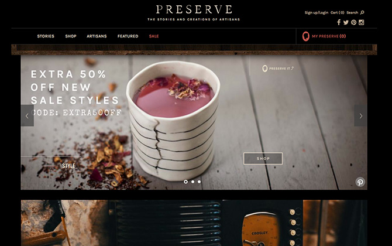The height and width of the screenshot is (246, 392).
Task: Open the Twitter social icon
Action: pyautogui.click(x=346, y=22)
